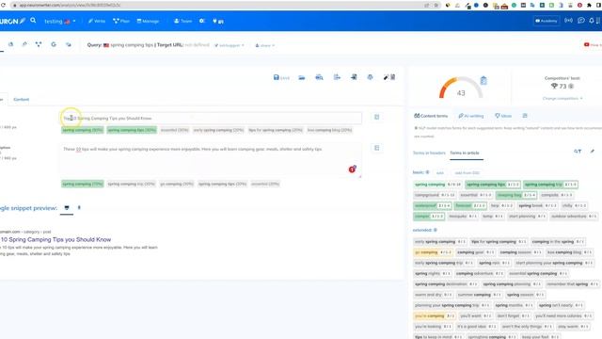The height and width of the screenshot is (339, 602).
Task: Select the 'Terms in headers' sub-tab
Action: [x=429, y=153]
